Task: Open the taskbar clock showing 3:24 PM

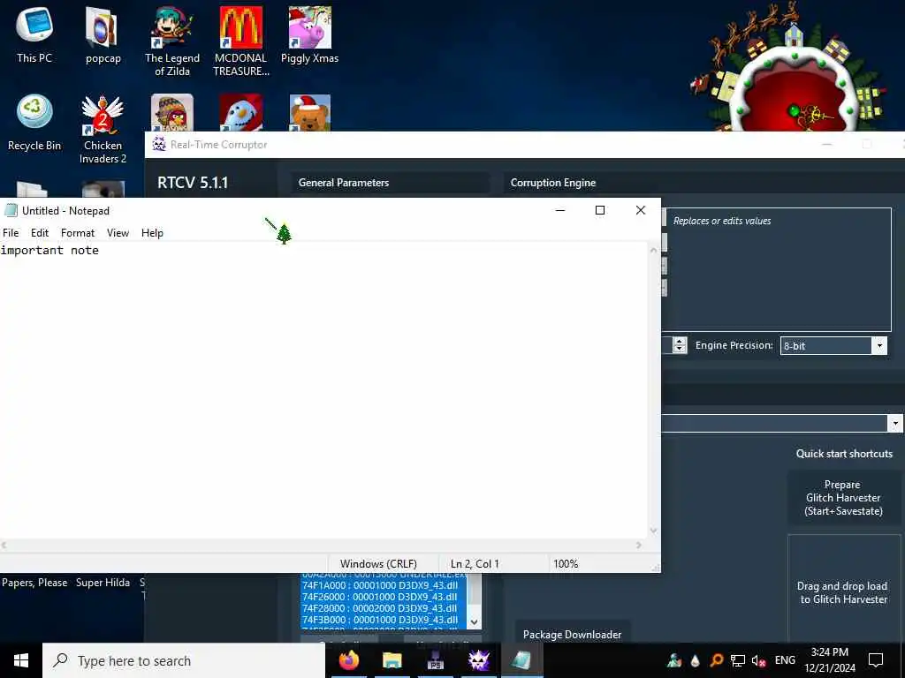Action: point(829,660)
